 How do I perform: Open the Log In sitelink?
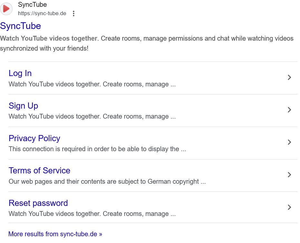(20, 73)
